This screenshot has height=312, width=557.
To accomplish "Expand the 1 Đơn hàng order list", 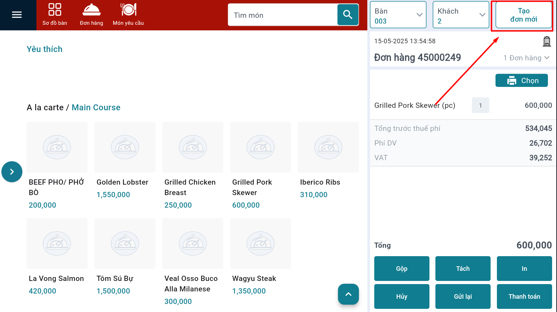I will coord(526,58).
